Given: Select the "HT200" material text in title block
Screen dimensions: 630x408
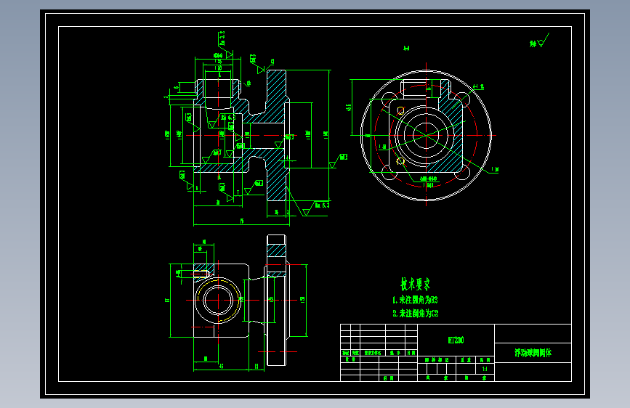Looking at the screenshot, I should pyautogui.click(x=456, y=340).
